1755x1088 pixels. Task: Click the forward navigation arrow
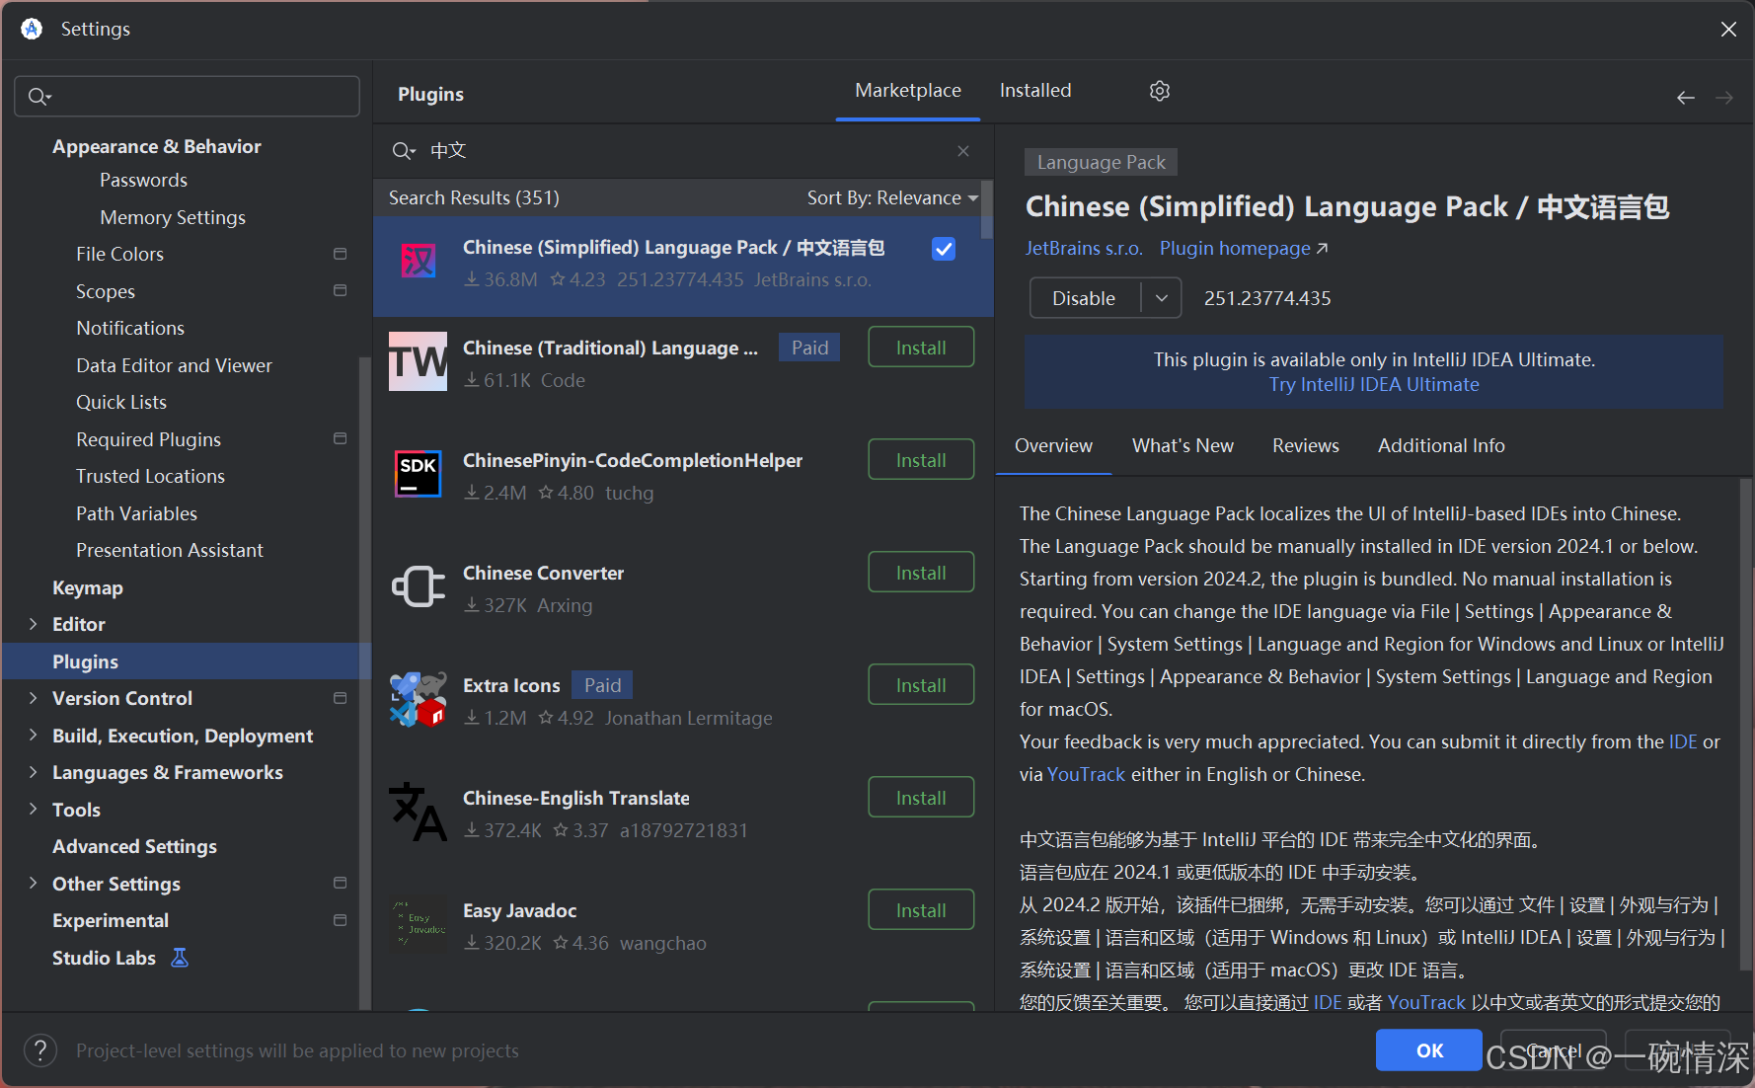pos(1724,98)
